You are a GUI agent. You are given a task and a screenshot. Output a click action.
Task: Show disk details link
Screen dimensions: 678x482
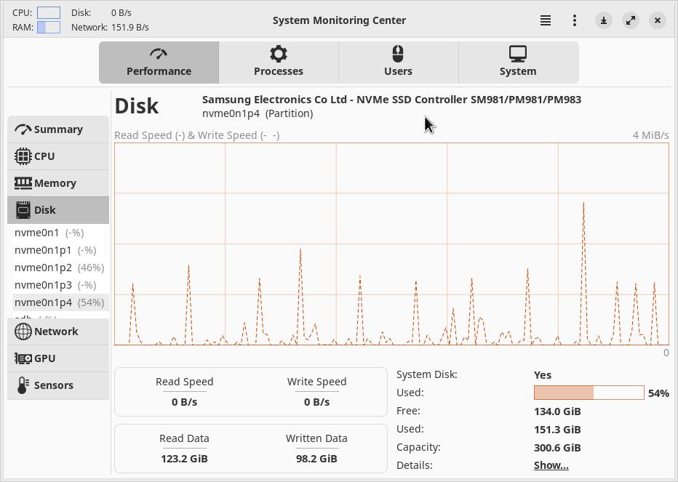[551, 465]
